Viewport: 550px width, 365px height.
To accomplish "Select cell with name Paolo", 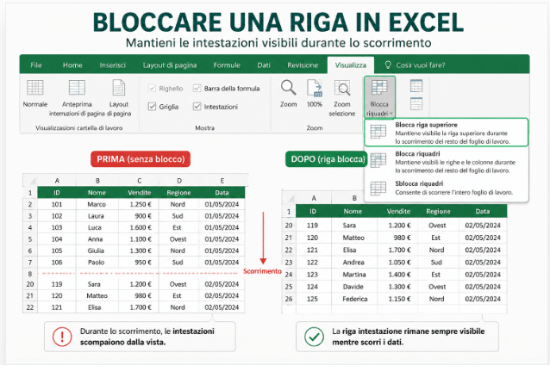I will [x=97, y=262].
